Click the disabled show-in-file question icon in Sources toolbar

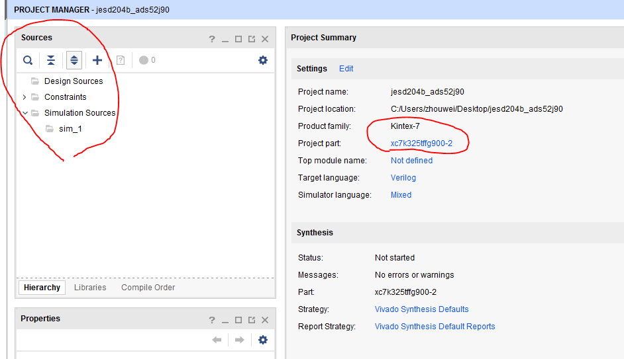tap(121, 60)
